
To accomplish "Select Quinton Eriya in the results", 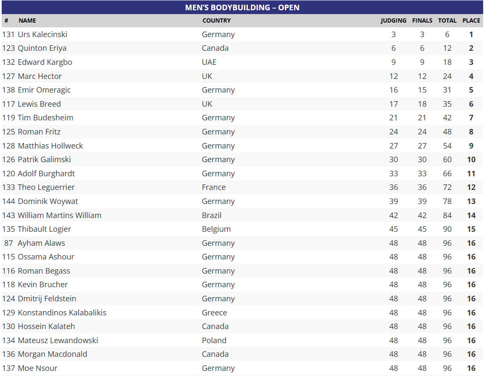I will 42,48.
